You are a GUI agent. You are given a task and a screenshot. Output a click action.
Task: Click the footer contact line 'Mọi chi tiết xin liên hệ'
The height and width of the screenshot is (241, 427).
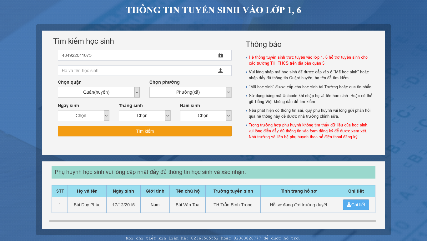213,238
